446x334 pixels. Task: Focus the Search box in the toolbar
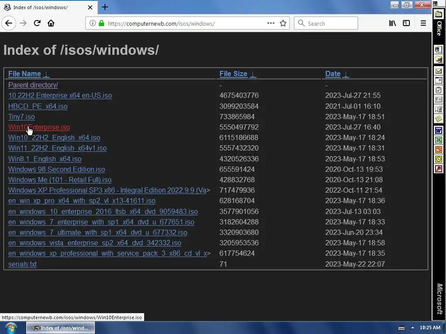tap(326, 23)
